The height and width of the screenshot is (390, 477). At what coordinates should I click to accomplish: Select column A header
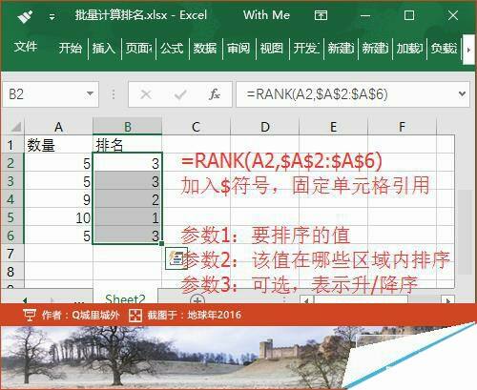point(58,127)
